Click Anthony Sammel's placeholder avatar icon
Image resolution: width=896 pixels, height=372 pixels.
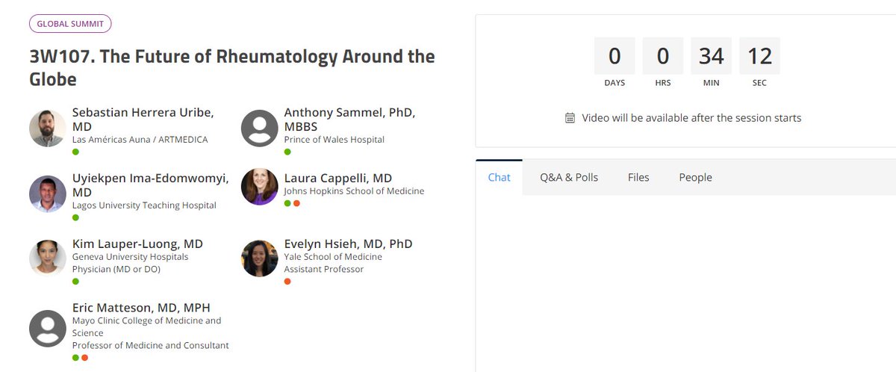tap(260, 128)
